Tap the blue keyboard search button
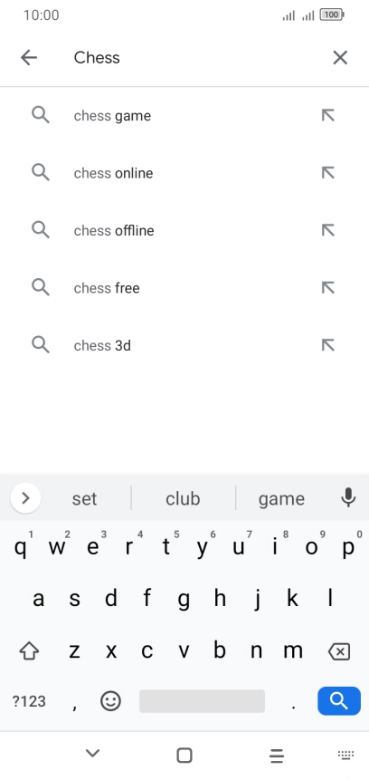369x780 pixels. 339,701
